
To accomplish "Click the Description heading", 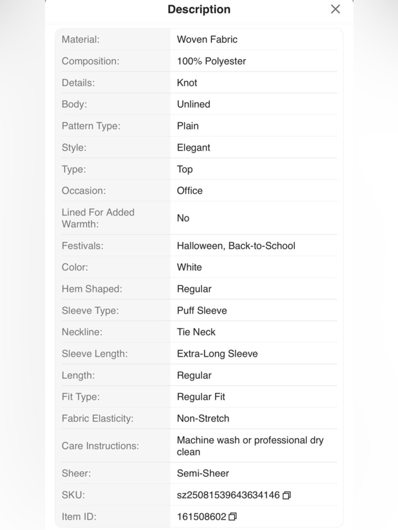I will (x=199, y=9).
